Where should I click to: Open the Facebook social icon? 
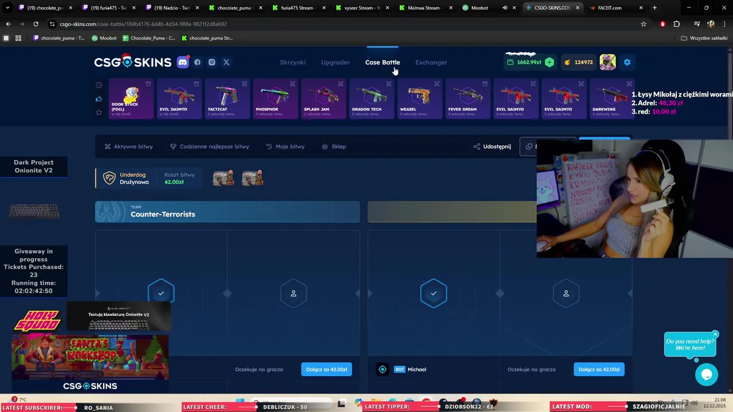pos(198,62)
